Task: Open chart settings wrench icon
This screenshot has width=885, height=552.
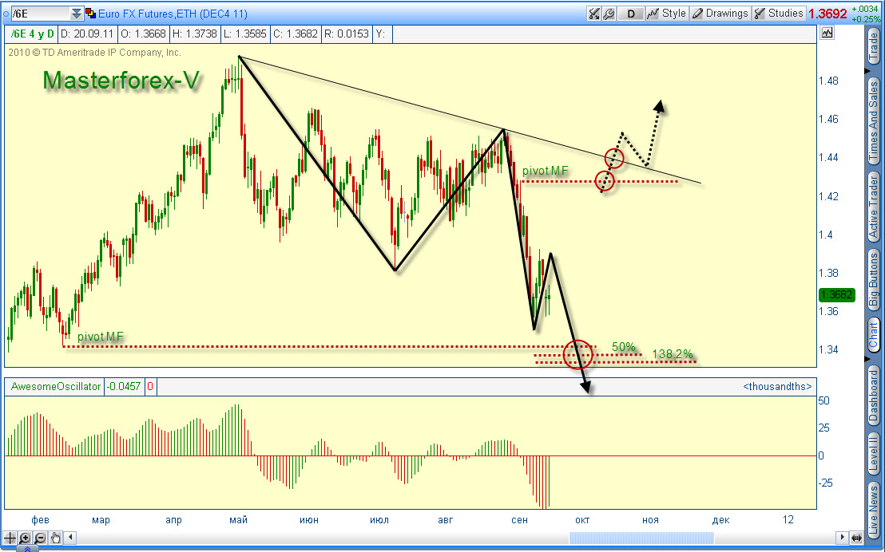Action: (x=609, y=14)
